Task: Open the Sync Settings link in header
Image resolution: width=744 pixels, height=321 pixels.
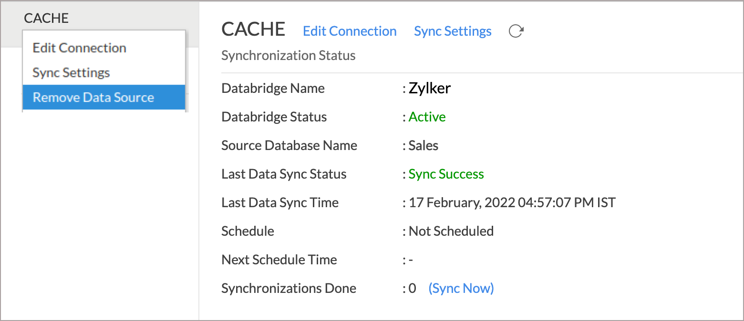Action: (x=453, y=31)
